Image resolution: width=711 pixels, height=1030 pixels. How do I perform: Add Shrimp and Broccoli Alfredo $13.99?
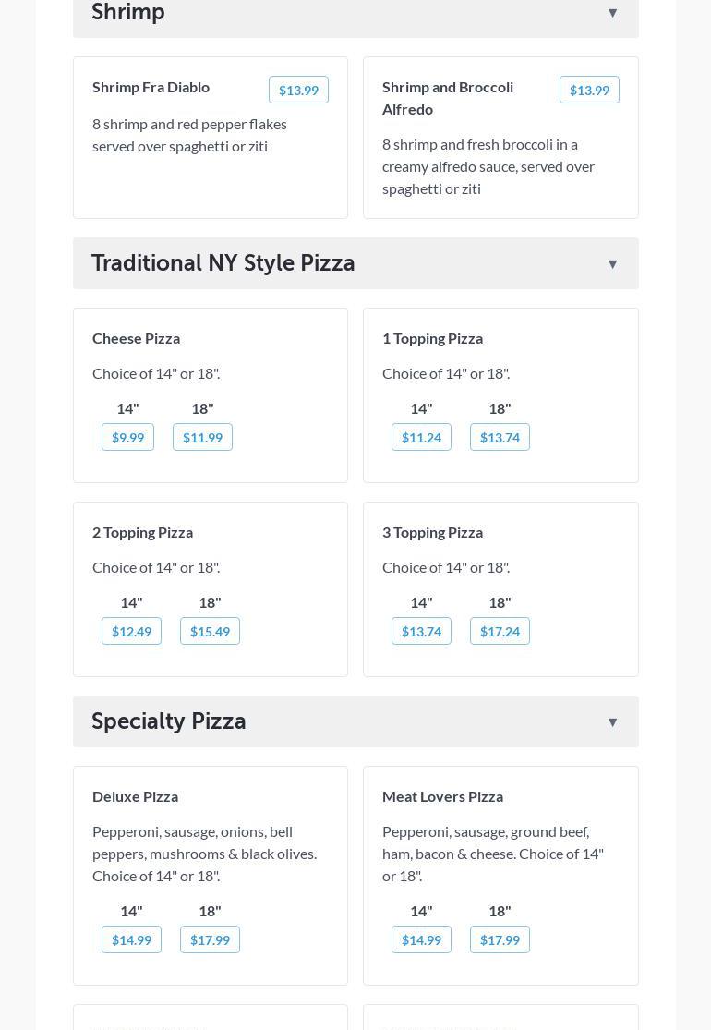589,90
